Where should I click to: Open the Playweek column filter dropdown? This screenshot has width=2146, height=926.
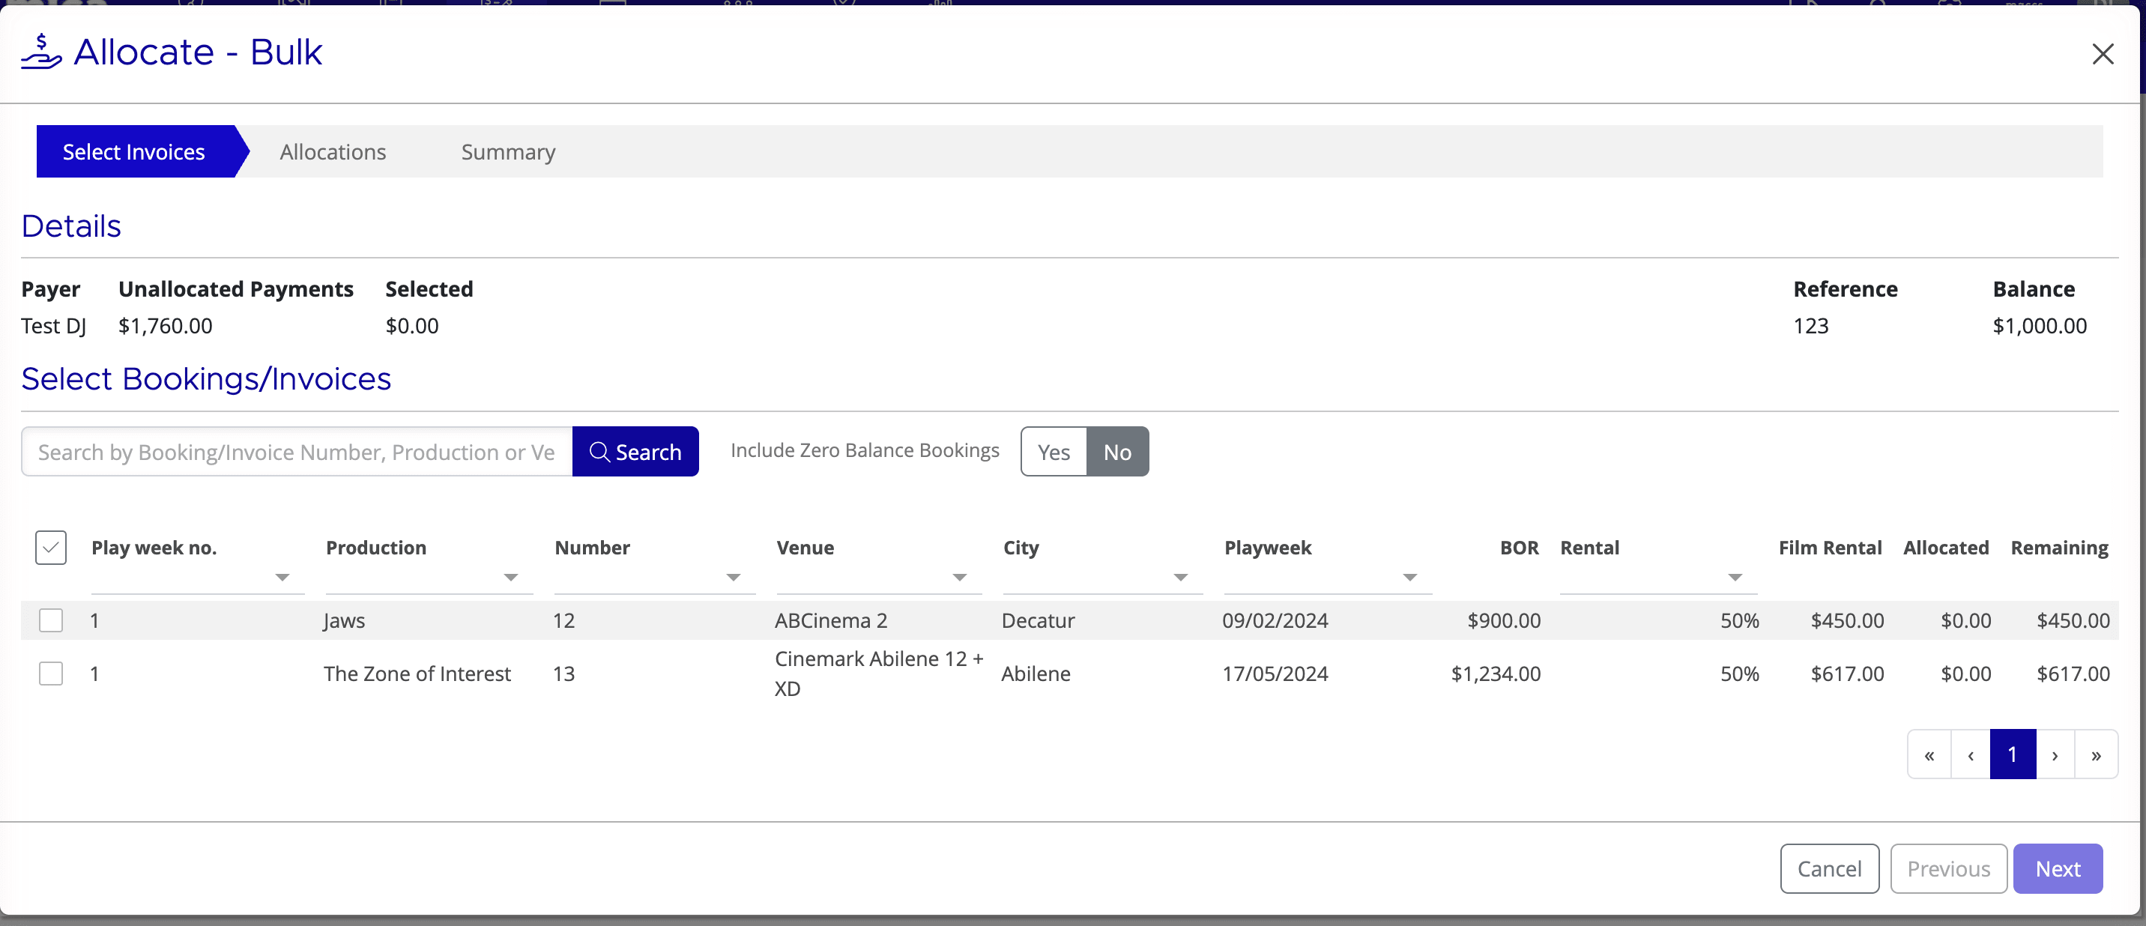(1409, 577)
